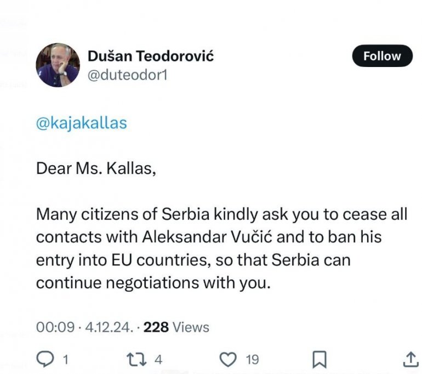Bookmark this tweet
This screenshot has width=422, height=374.
[x=319, y=360]
